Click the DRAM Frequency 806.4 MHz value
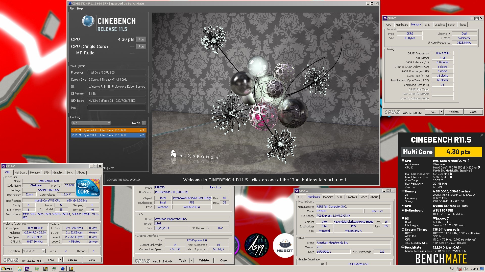This screenshot has height=272, width=485. tap(443, 53)
